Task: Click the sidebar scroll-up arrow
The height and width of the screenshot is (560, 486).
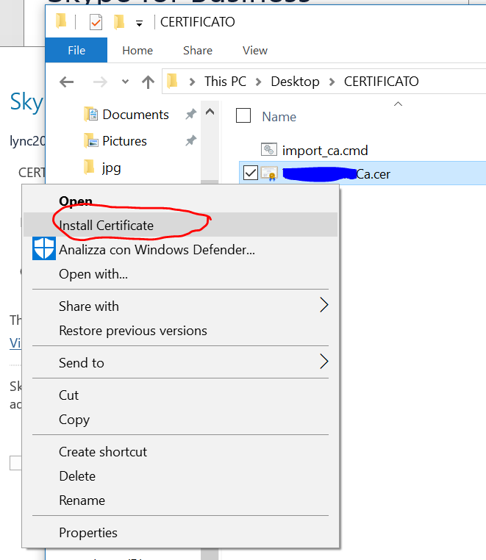Action: tap(210, 112)
